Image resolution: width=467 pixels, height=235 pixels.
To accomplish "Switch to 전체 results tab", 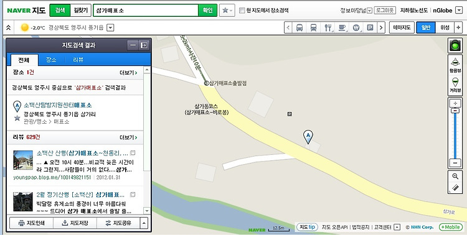I will pos(24,60).
